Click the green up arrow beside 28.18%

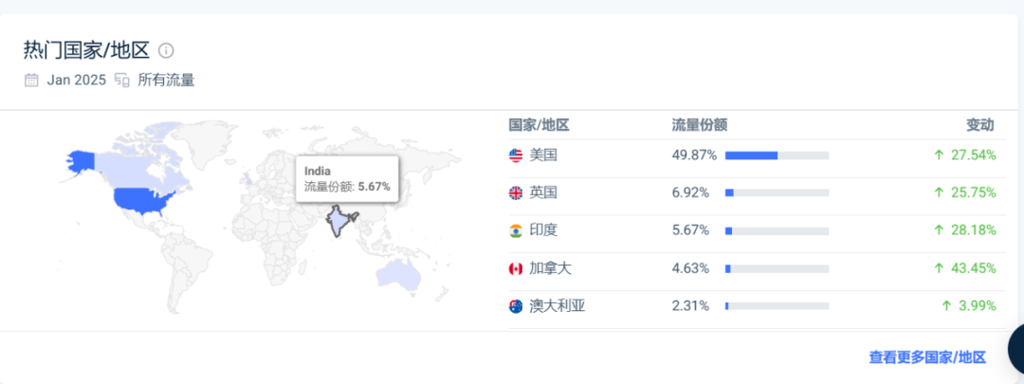point(939,230)
